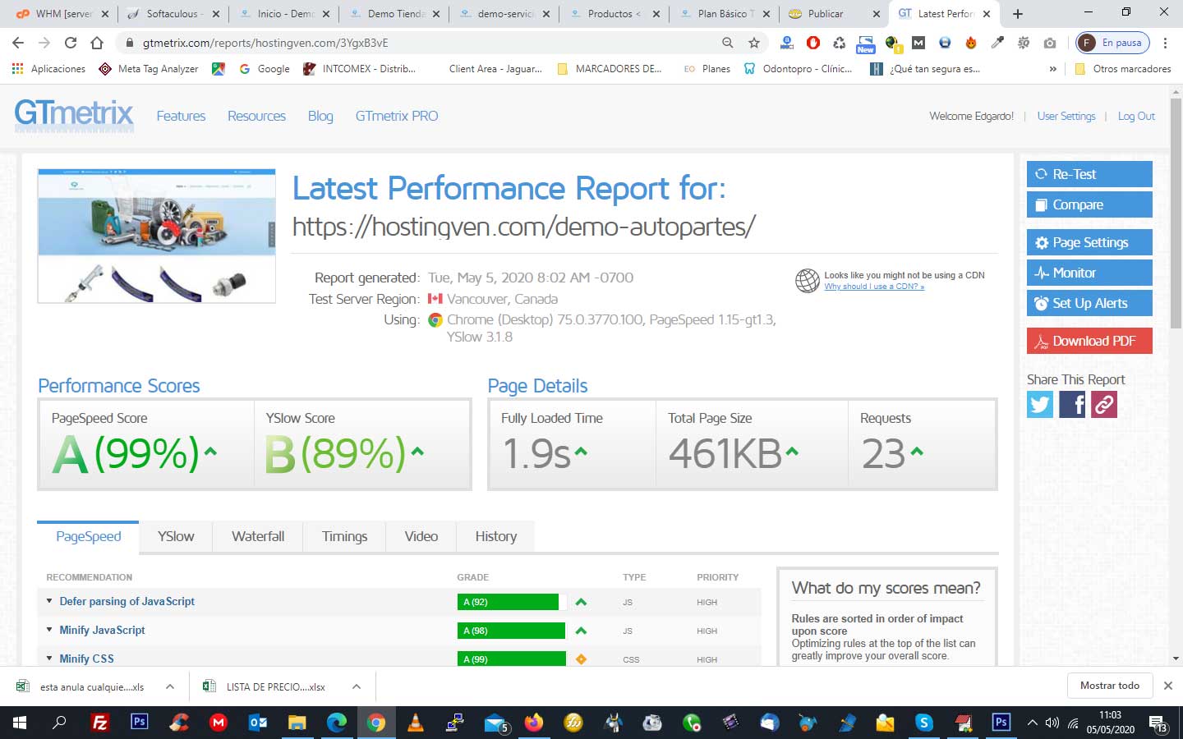Click the Monitor button

1089,273
